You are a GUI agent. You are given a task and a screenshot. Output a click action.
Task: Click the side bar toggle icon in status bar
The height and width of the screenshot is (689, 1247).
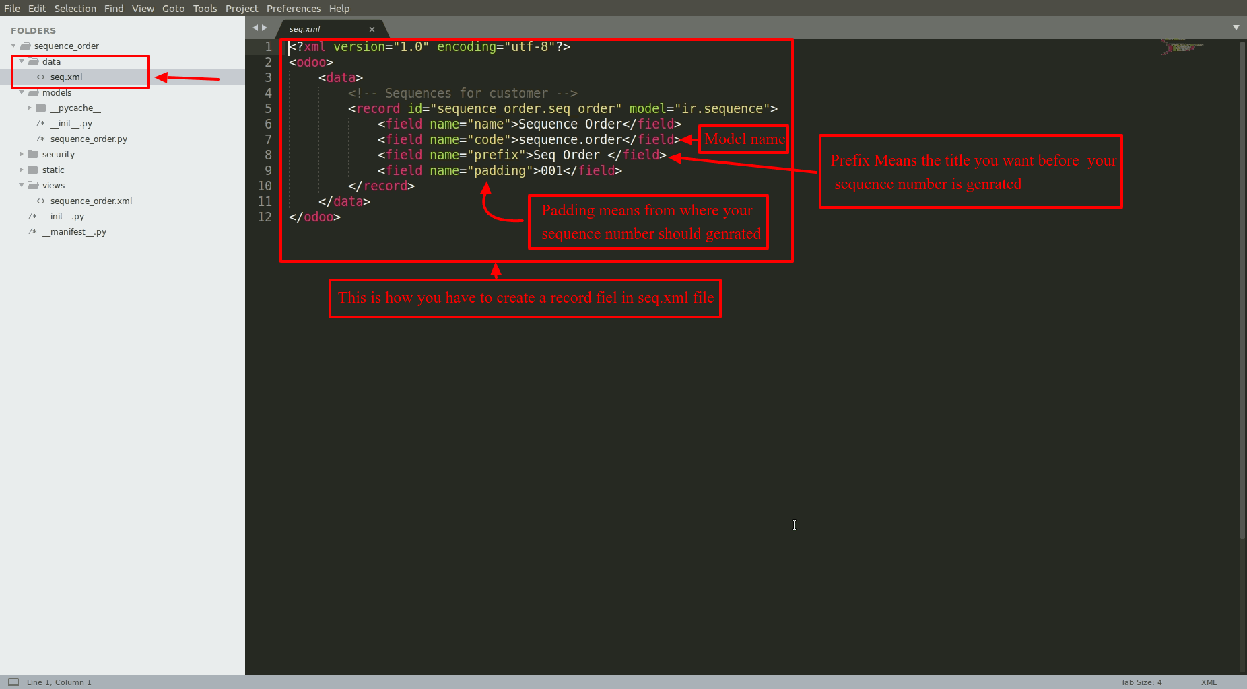pyautogui.click(x=13, y=682)
